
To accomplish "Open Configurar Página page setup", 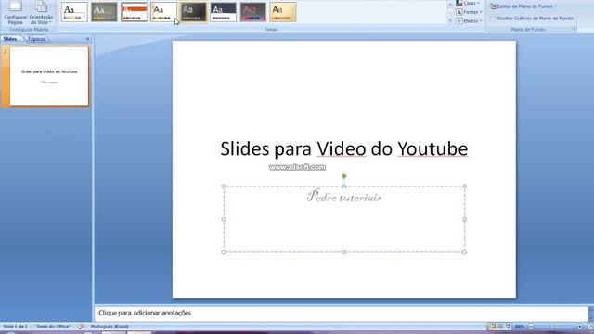I will [16, 12].
